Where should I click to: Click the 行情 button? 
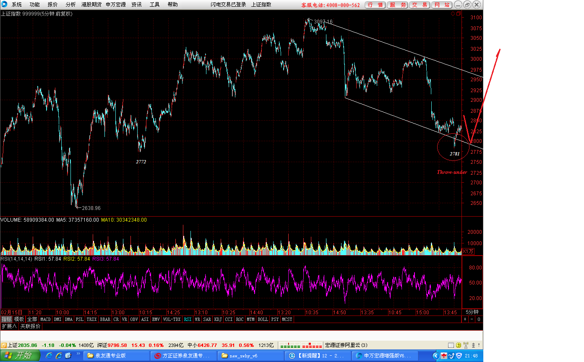375,5
